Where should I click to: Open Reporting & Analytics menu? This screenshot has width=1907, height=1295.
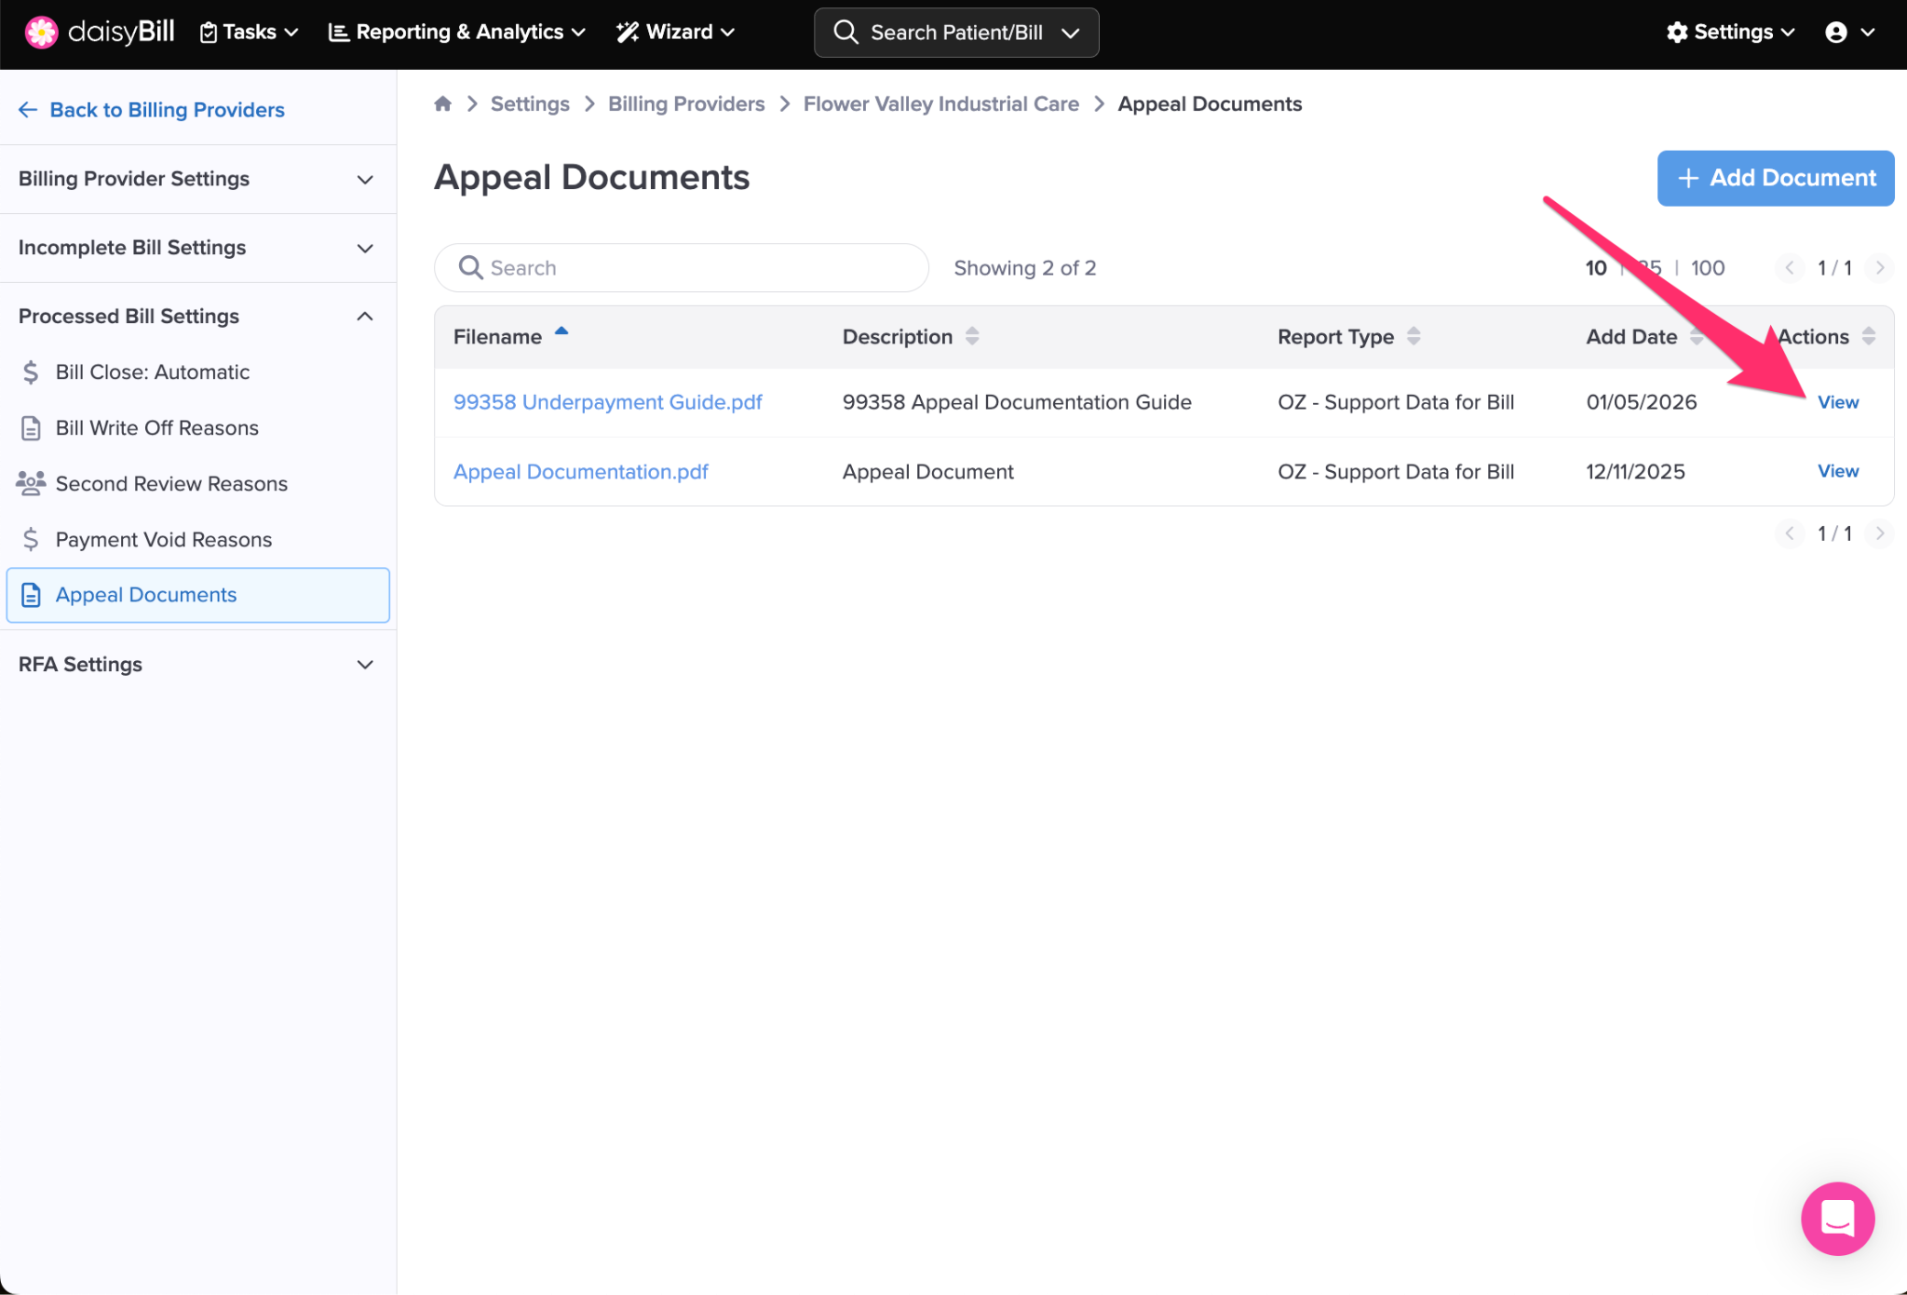[x=457, y=32]
